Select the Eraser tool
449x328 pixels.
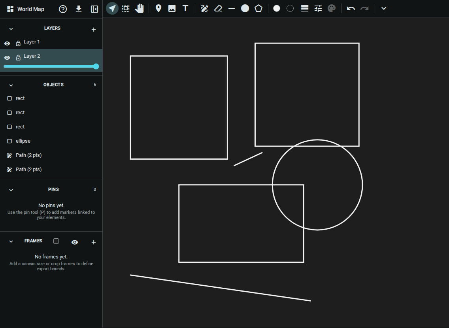[x=218, y=8]
